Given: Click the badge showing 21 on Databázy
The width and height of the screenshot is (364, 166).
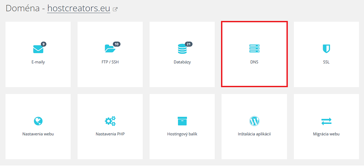Looking at the screenshot, I should pyautogui.click(x=188, y=44).
